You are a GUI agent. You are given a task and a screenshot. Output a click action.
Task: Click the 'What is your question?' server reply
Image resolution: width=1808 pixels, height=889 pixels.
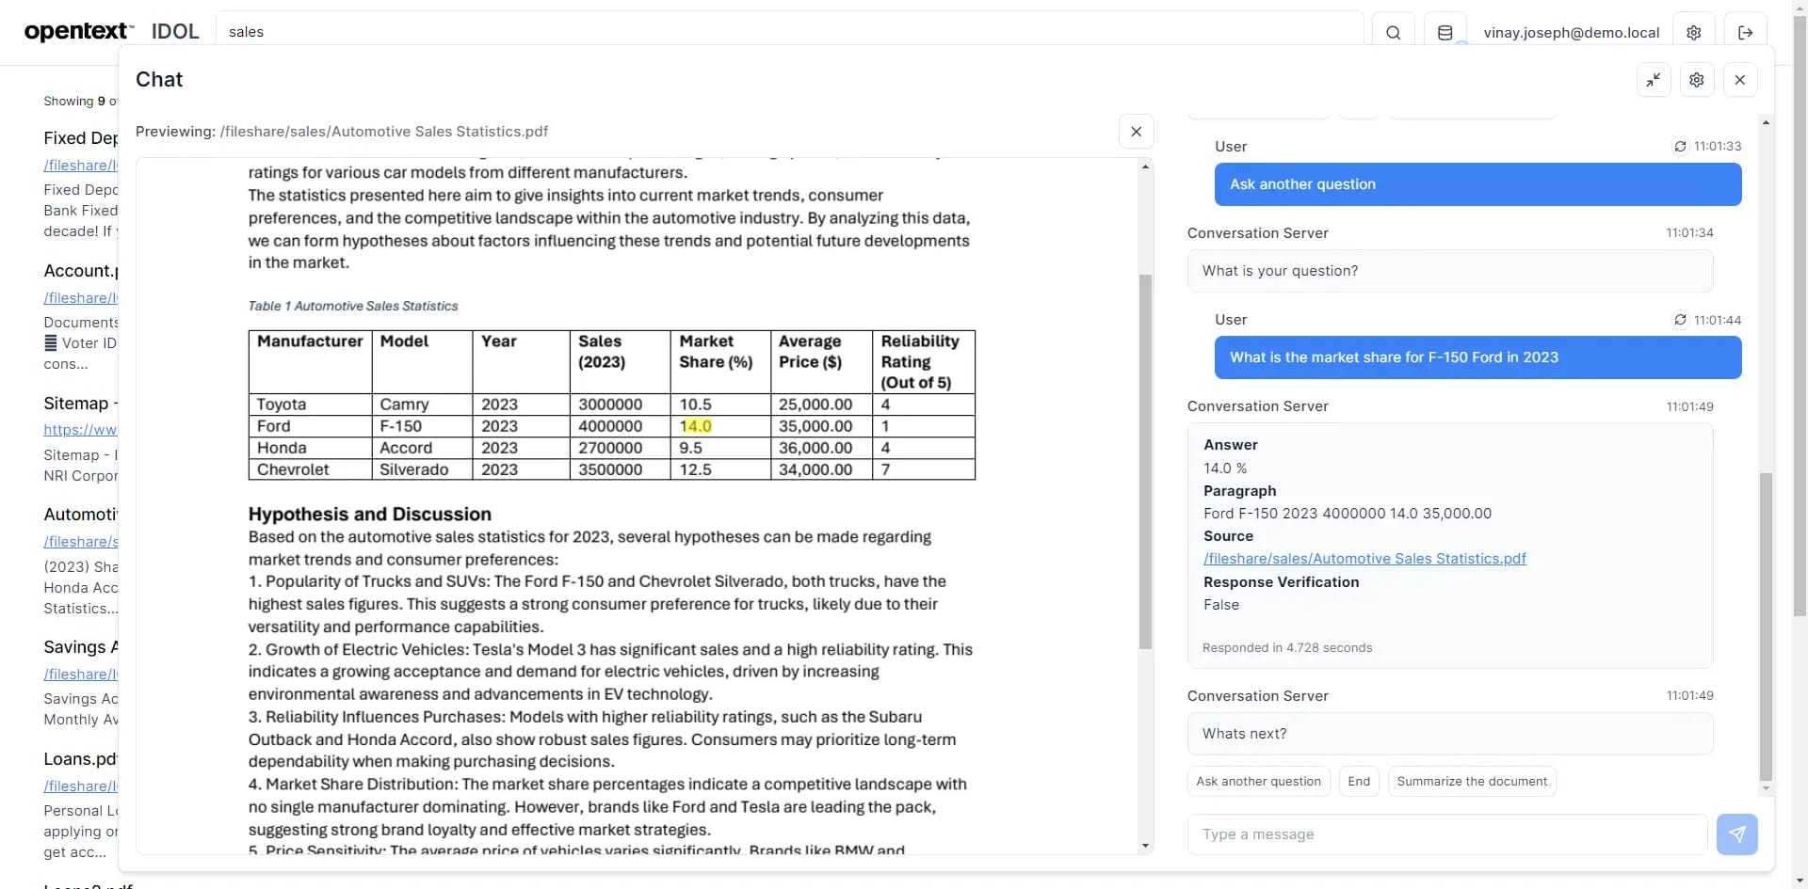coord(1450,271)
